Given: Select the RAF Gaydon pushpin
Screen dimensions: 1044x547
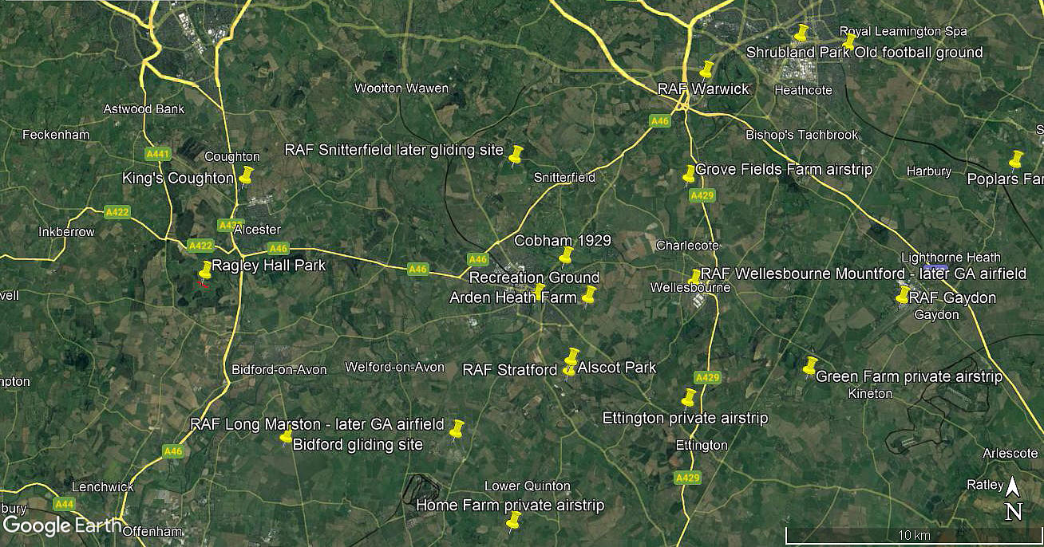Looking at the screenshot, I should pos(903,296).
